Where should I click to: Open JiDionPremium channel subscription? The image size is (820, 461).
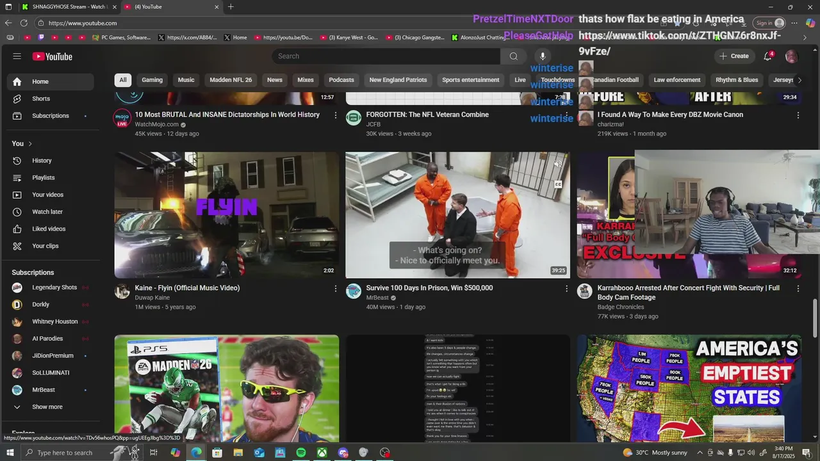tap(51, 355)
